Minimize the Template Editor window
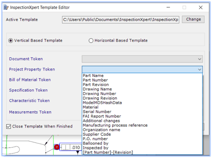The height and width of the screenshot is (158, 212). coord(168,7)
